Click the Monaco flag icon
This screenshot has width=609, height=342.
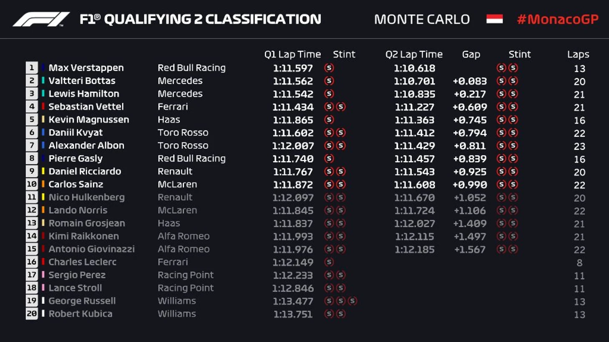click(494, 19)
